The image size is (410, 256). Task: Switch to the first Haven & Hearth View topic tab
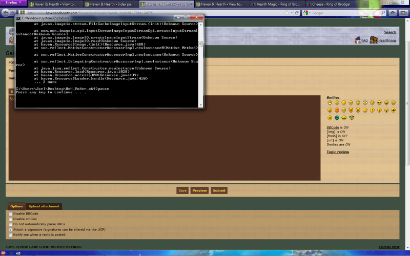55,4
